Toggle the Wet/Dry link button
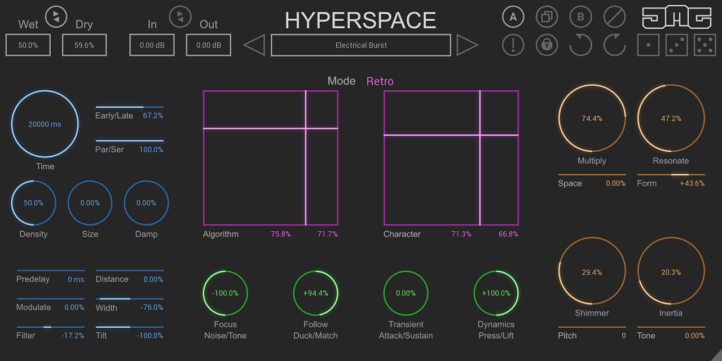Viewport: 722px width, 361px height. [x=56, y=17]
